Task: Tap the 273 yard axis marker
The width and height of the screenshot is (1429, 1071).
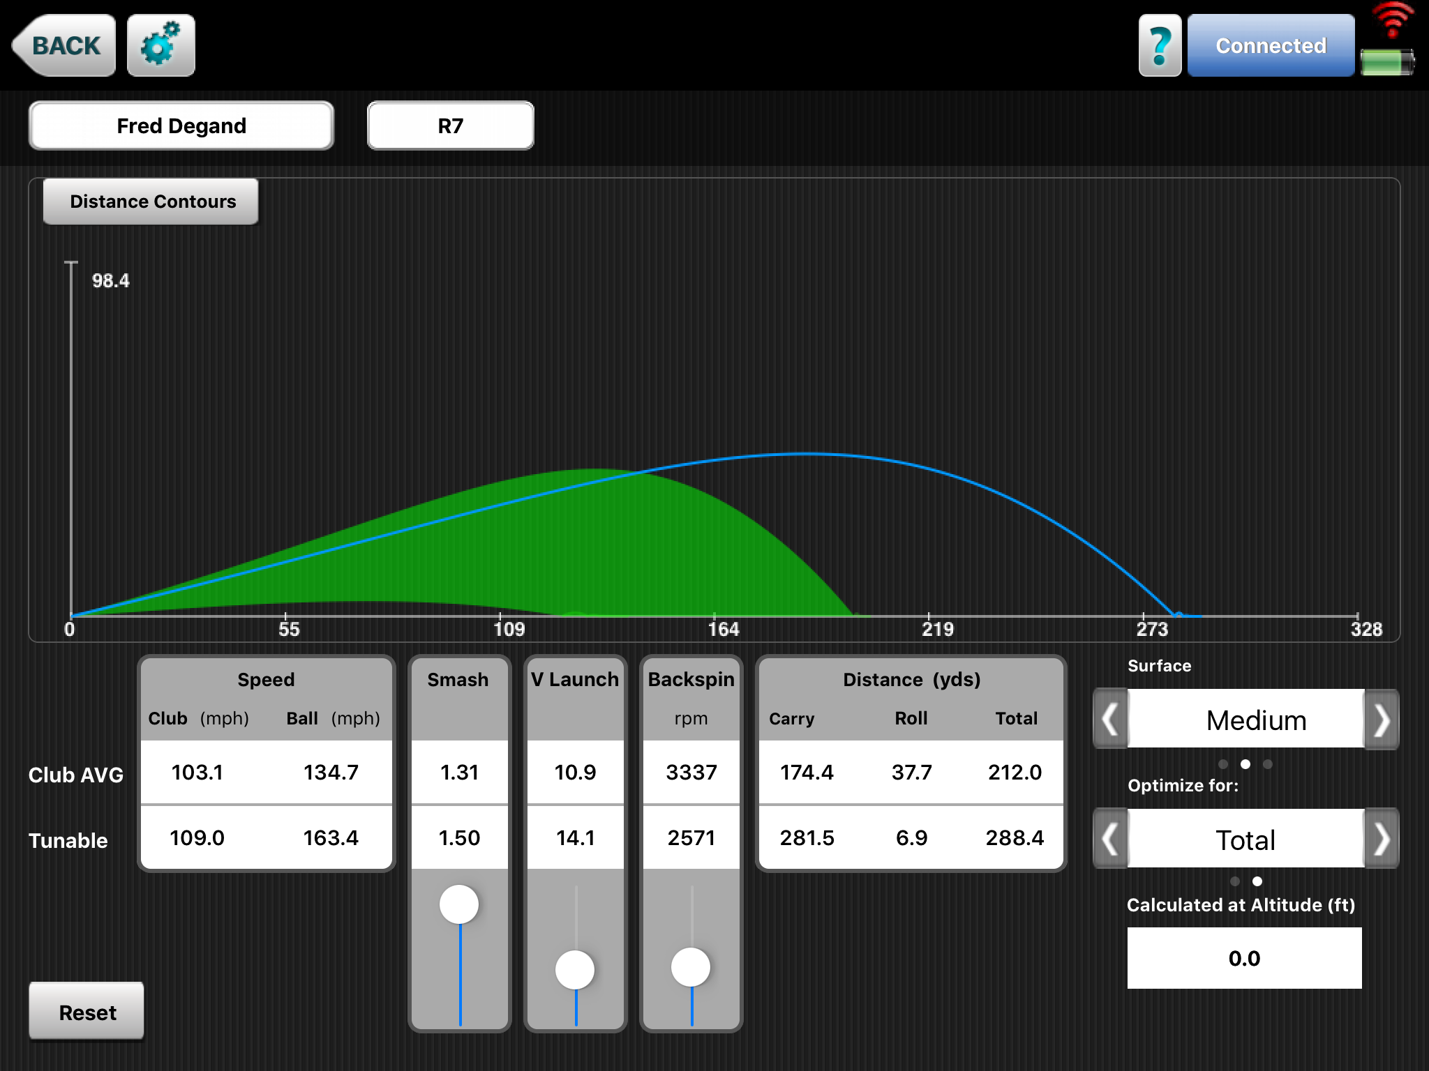Action: click(x=1152, y=630)
